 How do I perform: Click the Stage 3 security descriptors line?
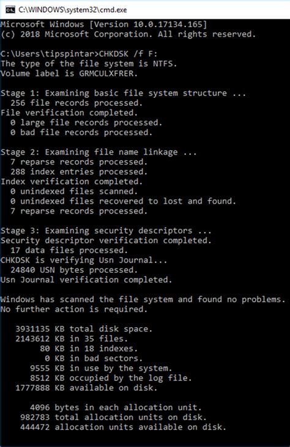(x=106, y=231)
